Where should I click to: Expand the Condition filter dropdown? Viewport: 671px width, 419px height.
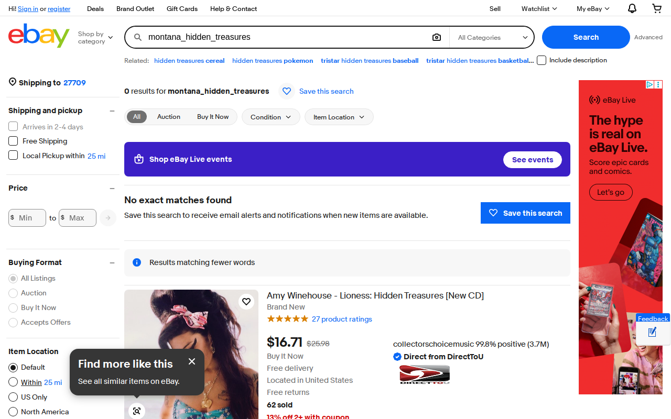[270, 117]
